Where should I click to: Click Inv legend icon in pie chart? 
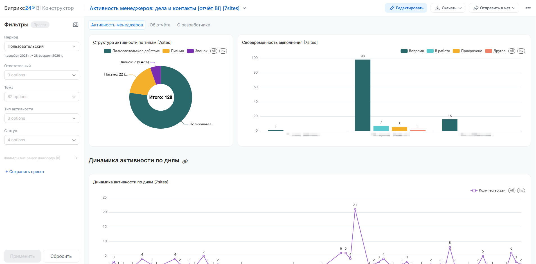[x=223, y=51]
